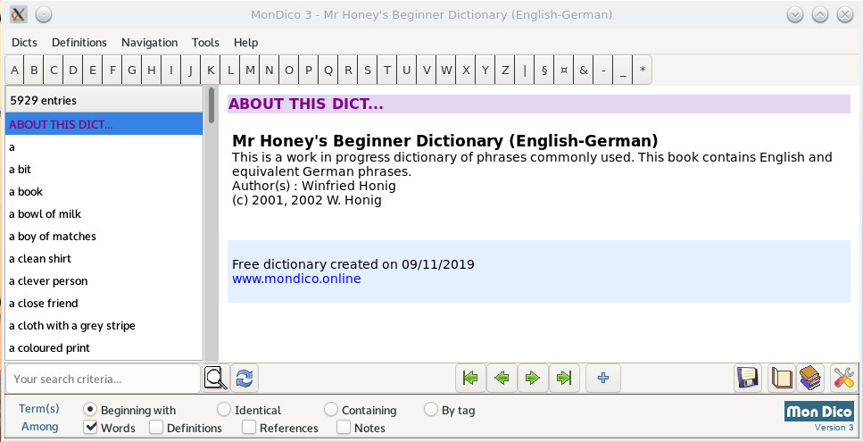This screenshot has height=442, width=863.
Task: Click the Mon Dico logo
Action: pos(819,411)
